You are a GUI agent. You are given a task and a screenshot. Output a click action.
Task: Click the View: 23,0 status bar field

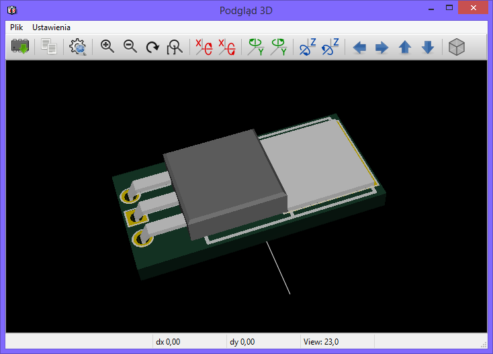(321, 342)
